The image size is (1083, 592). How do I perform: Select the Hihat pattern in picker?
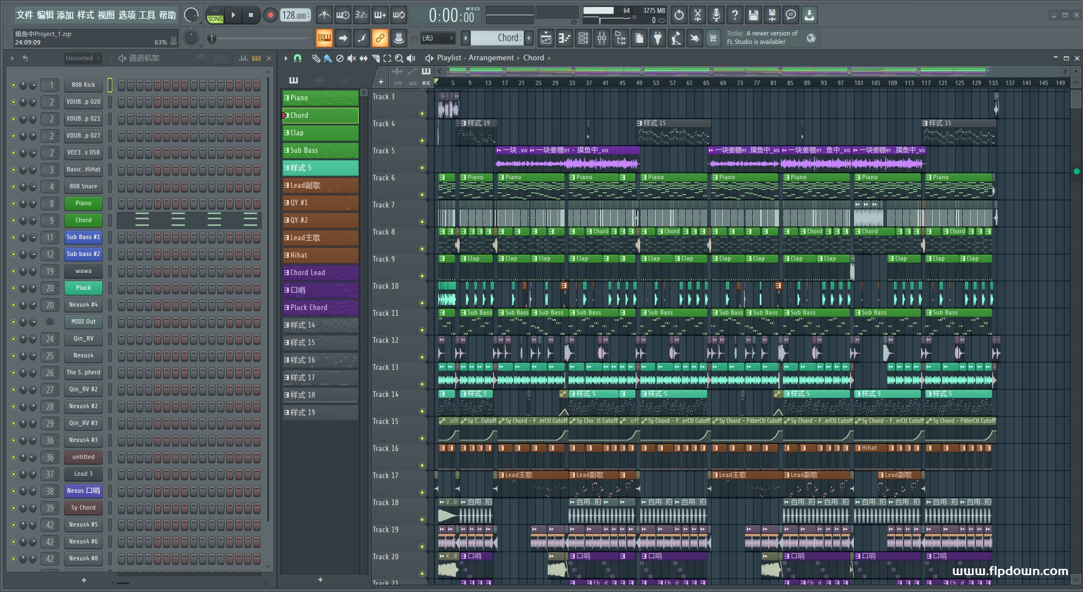(320, 255)
